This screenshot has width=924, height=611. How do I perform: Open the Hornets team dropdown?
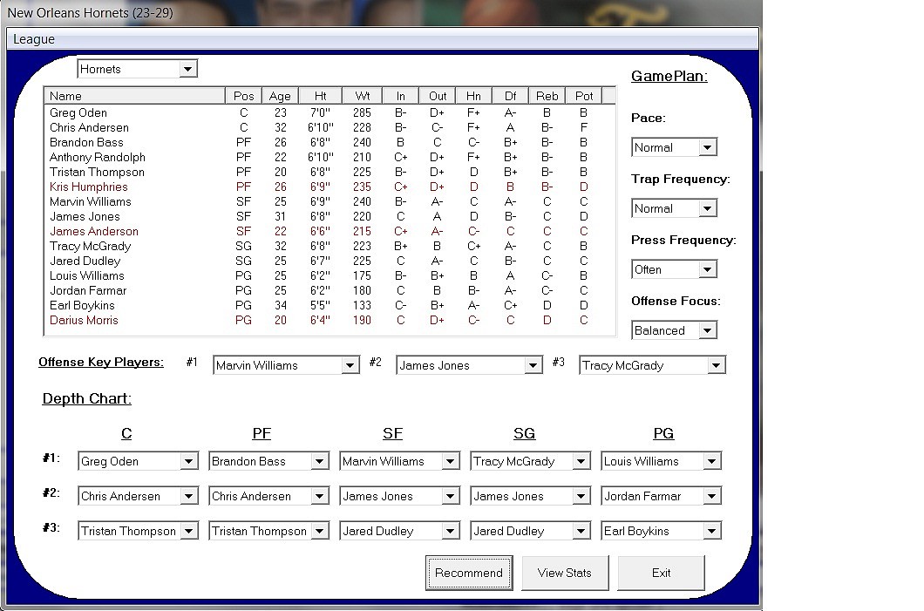click(137, 69)
